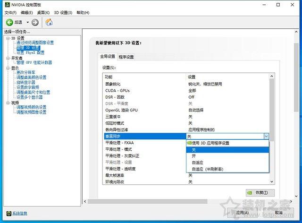This screenshot has width=302, height=223.
Task: Select the CUDA - GPUs row
Action: (x=186, y=91)
